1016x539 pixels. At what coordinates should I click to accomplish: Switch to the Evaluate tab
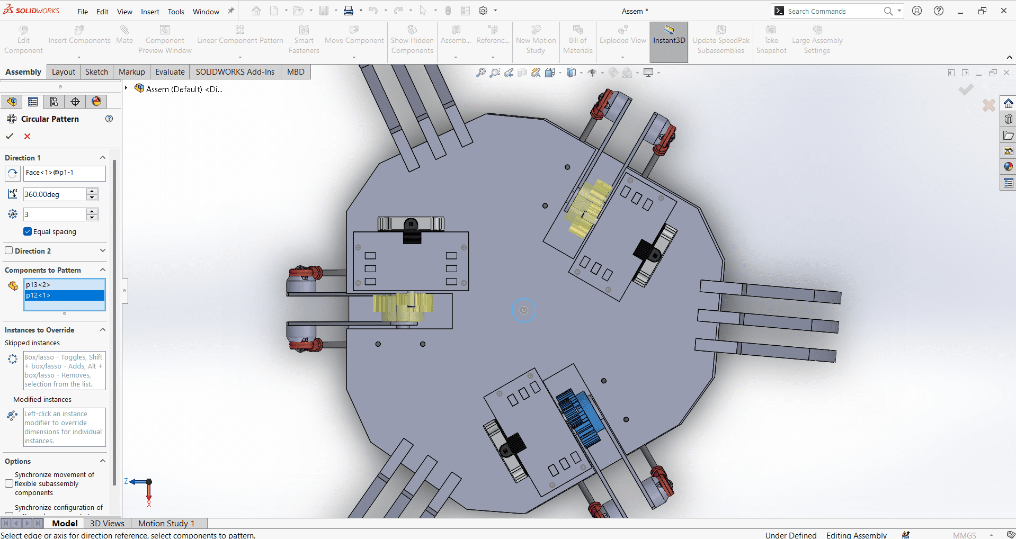[170, 72]
